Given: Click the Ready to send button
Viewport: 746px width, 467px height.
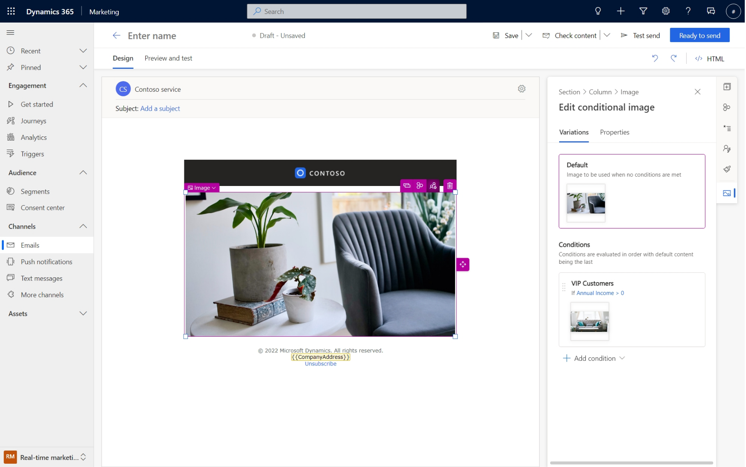Looking at the screenshot, I should coord(700,36).
